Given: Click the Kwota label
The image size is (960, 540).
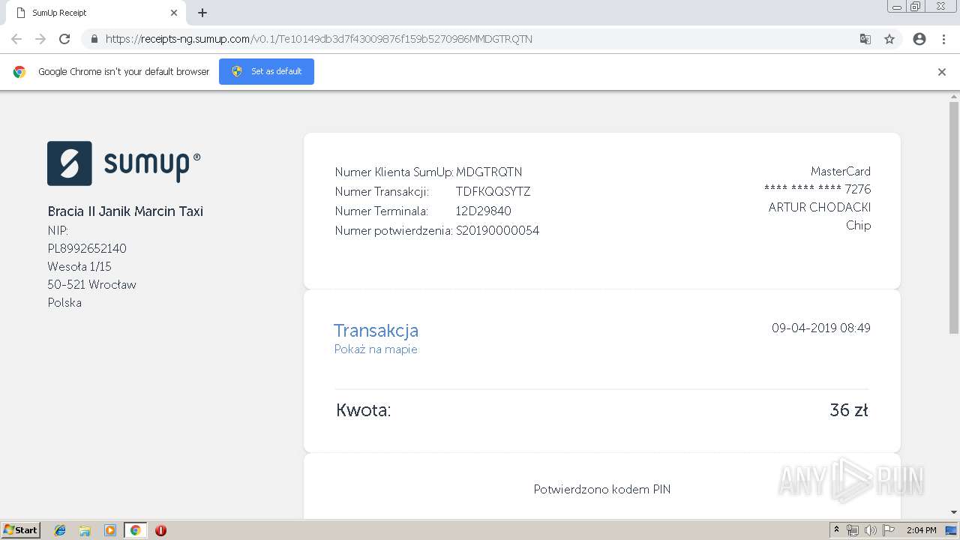Looking at the screenshot, I should coord(364,410).
